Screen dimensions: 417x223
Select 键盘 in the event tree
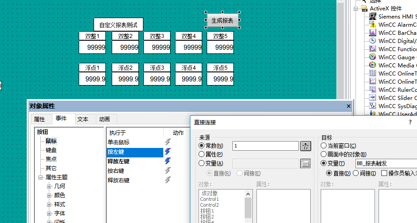51,150
